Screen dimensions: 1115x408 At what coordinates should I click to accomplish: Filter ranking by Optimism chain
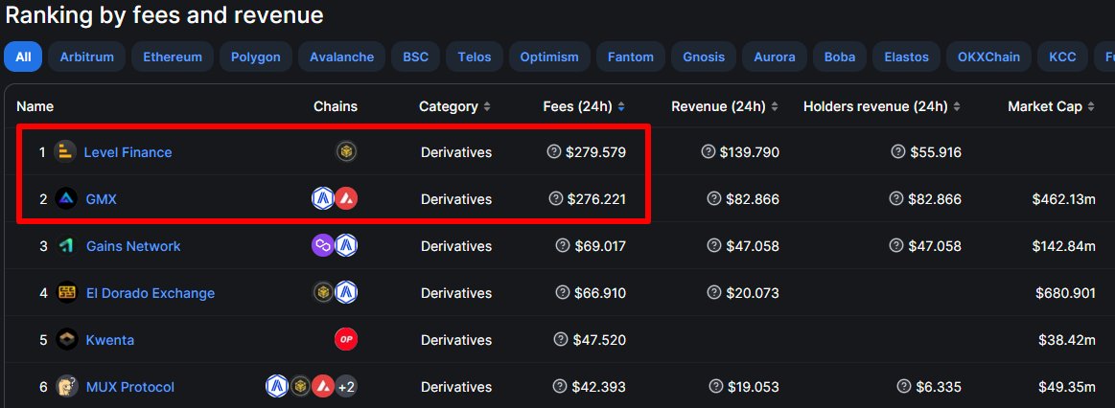pos(549,57)
